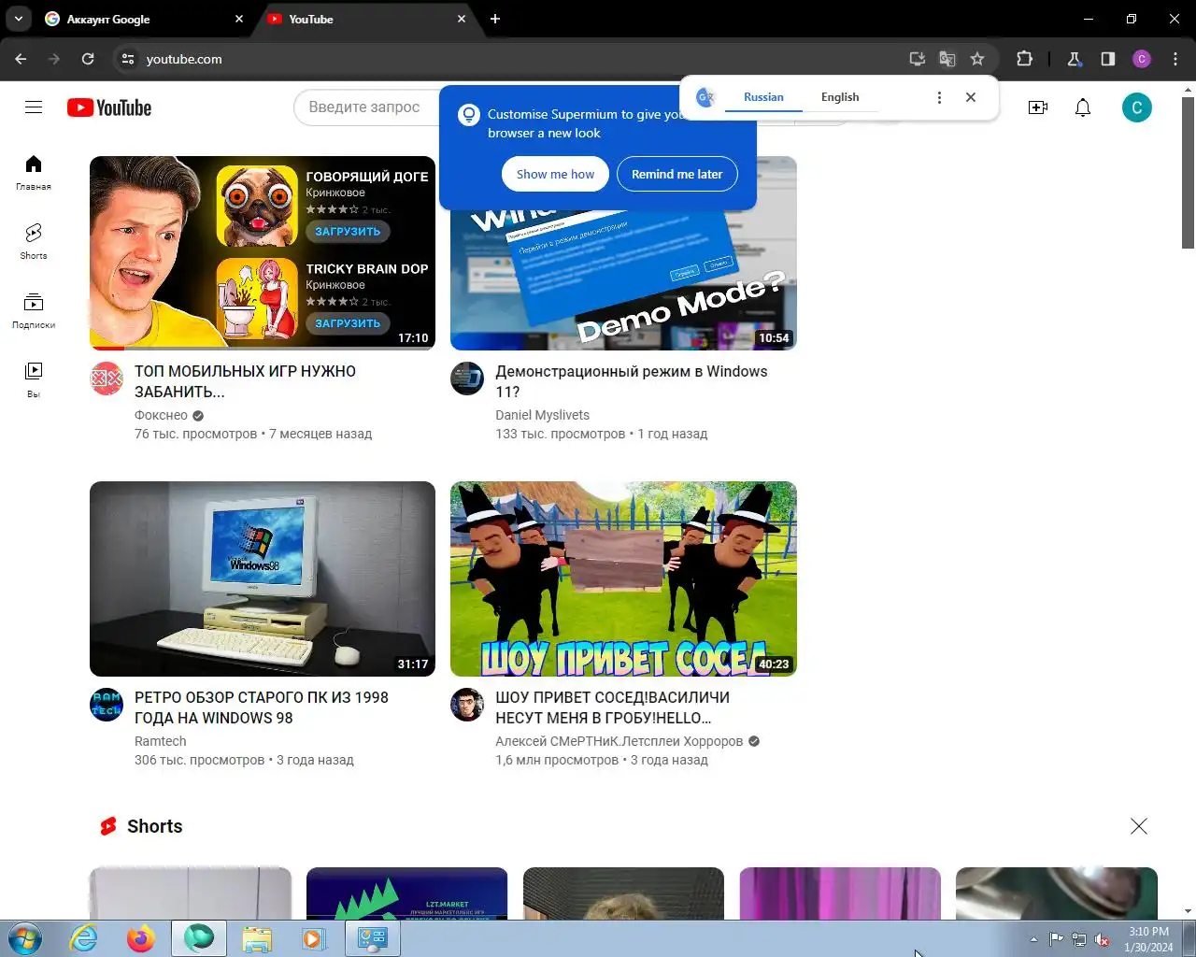The width and height of the screenshot is (1196, 957).
Task: Open Windows Media Player in taskbar
Action: 313,938
